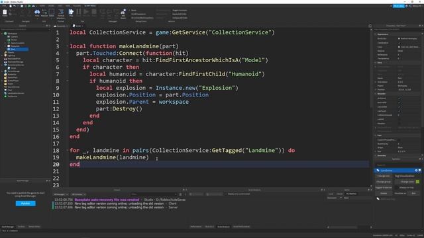The height and width of the screenshot is (238, 424).
Task: Start the game with the Play icon
Action: [71, 13]
